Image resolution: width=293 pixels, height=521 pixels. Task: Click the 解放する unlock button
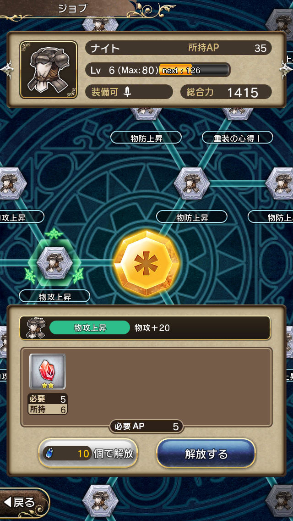coord(206,454)
